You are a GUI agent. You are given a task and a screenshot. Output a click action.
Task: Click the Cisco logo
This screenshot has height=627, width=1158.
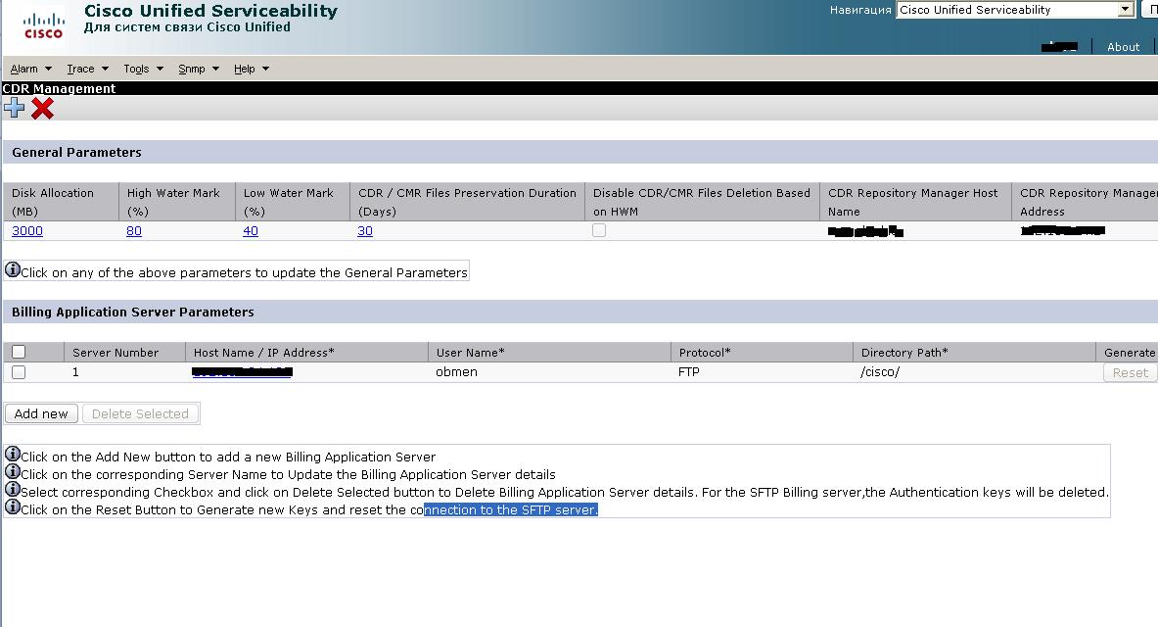pyautogui.click(x=44, y=25)
